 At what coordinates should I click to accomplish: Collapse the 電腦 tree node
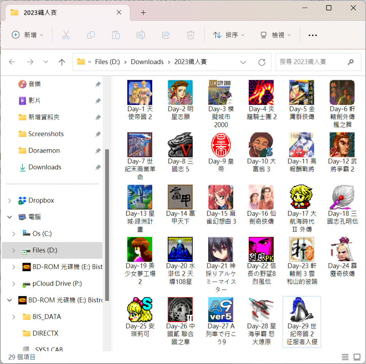[10, 217]
